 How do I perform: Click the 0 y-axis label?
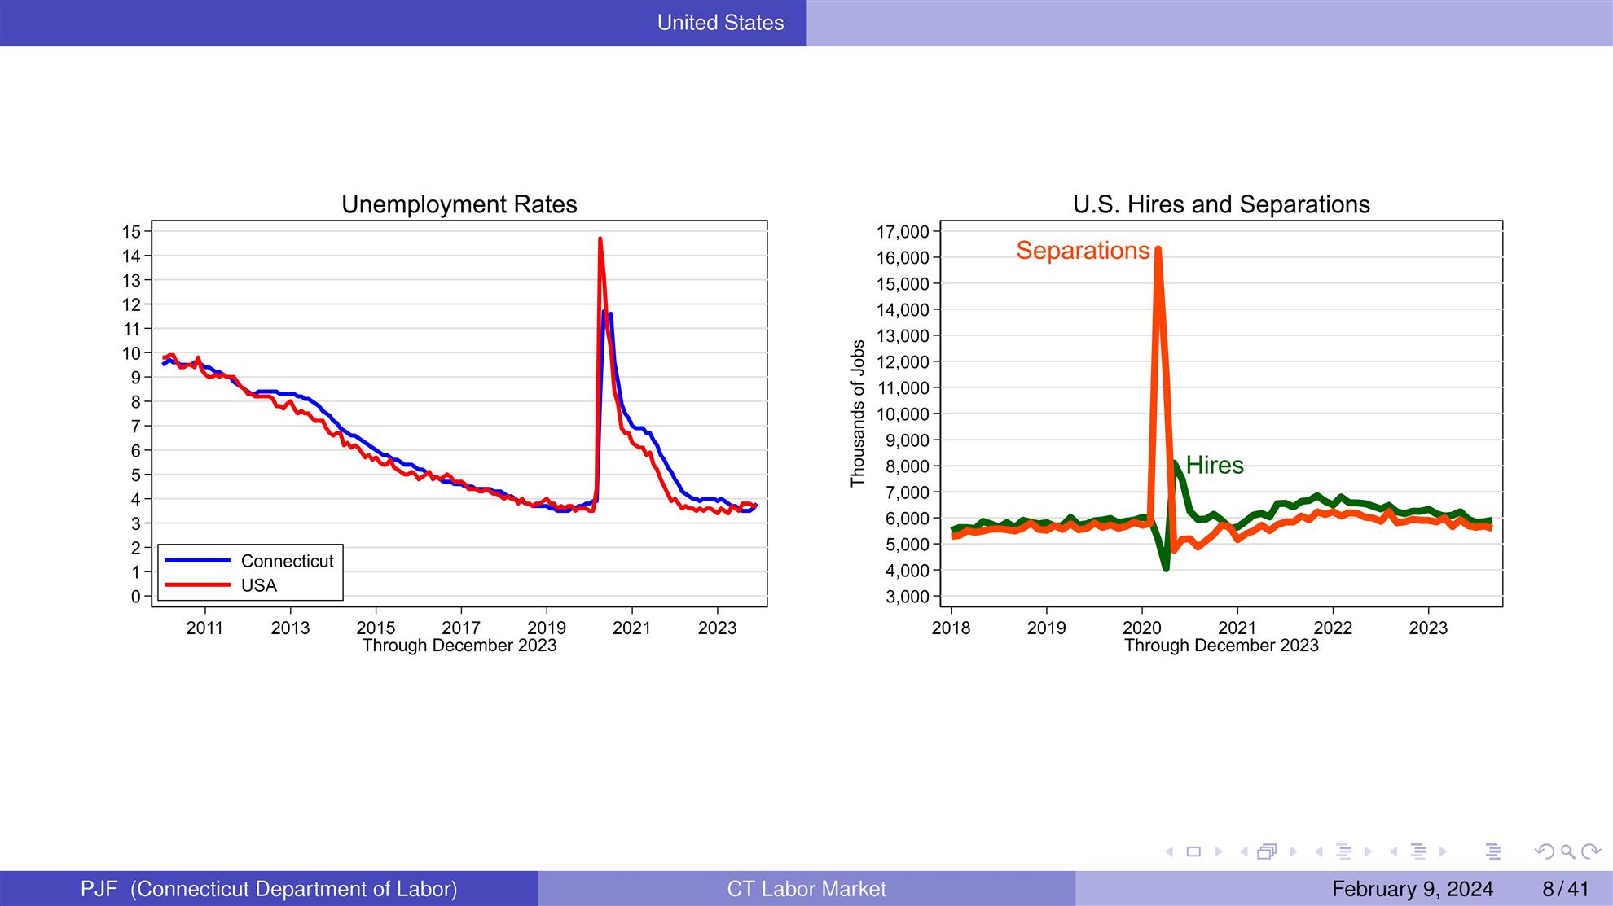coord(136,597)
